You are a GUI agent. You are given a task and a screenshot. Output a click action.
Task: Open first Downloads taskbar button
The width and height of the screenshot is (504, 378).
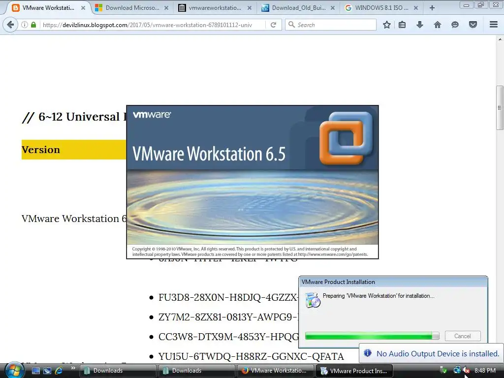[118, 371]
